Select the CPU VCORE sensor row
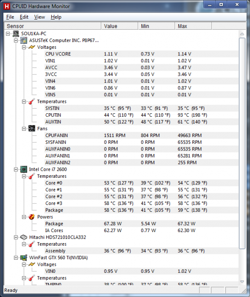The image size is (250, 297). [x=58, y=54]
